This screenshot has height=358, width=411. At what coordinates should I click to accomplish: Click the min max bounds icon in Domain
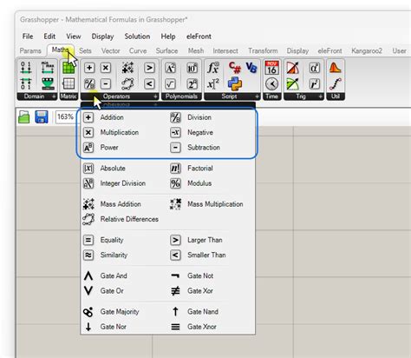click(48, 68)
